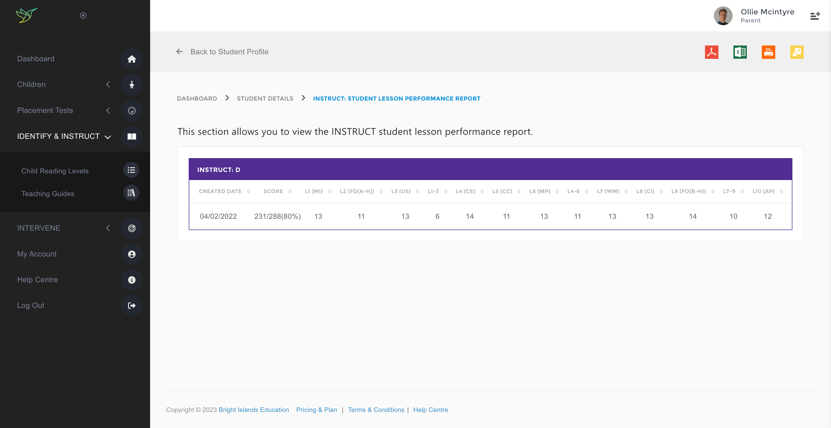Click the yellow expand view icon
The width and height of the screenshot is (831, 428).
[x=796, y=52]
